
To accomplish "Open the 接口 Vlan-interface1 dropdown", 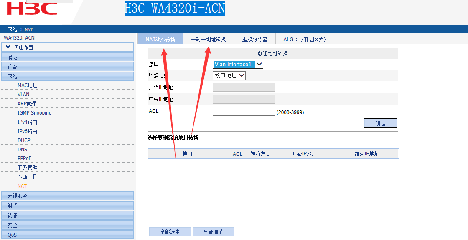I will [238, 64].
